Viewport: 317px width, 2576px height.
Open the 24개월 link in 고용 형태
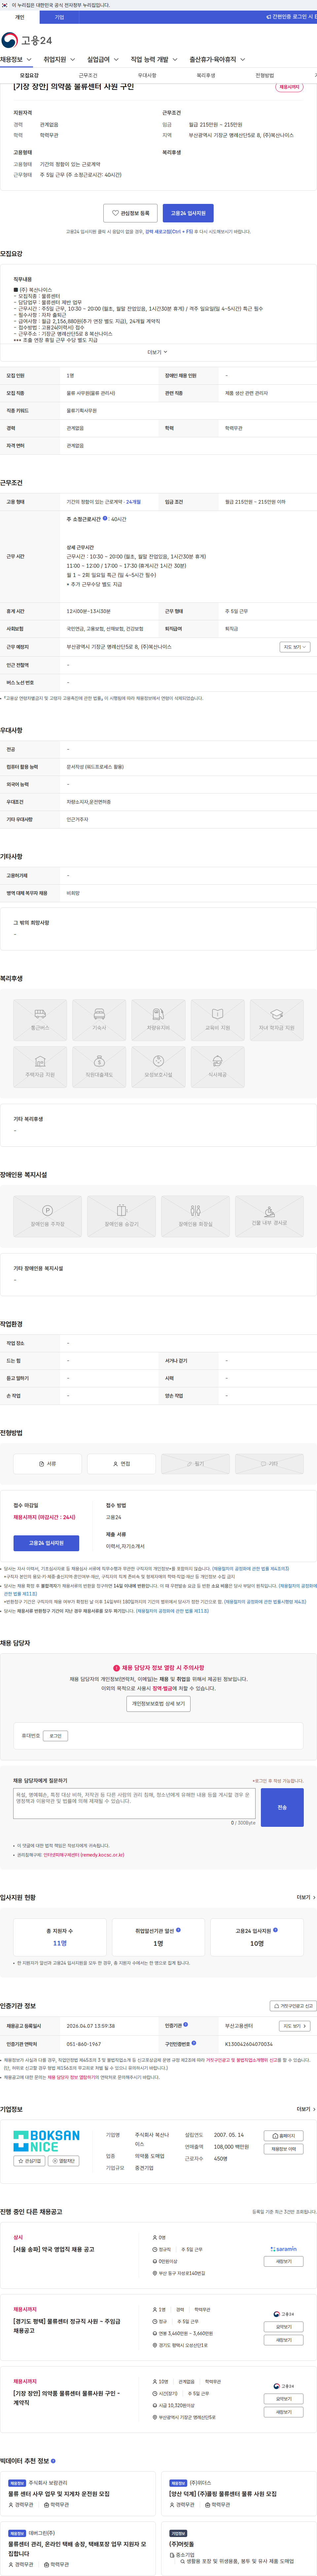pos(133,502)
